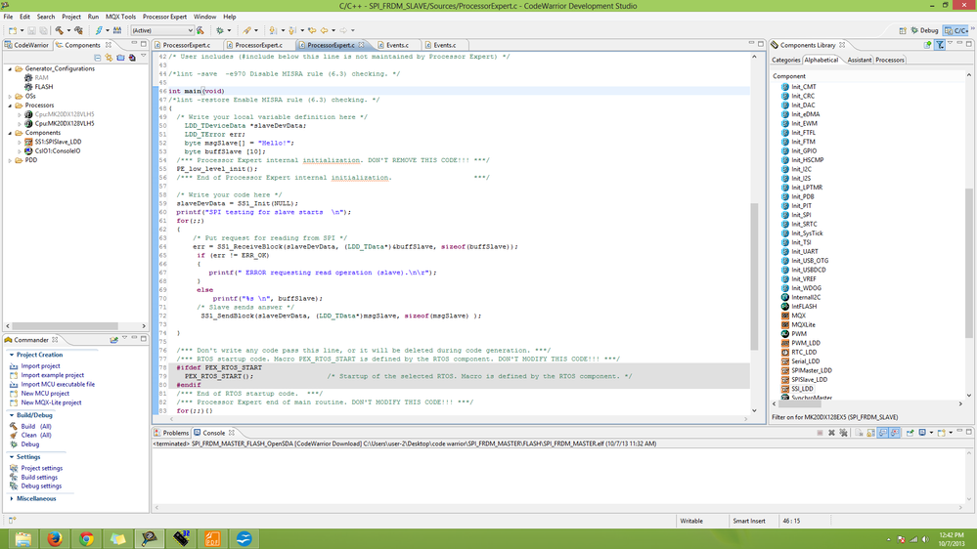The width and height of the screenshot is (977, 549).
Task: Collapse the Processors tree node
Action: [10, 106]
